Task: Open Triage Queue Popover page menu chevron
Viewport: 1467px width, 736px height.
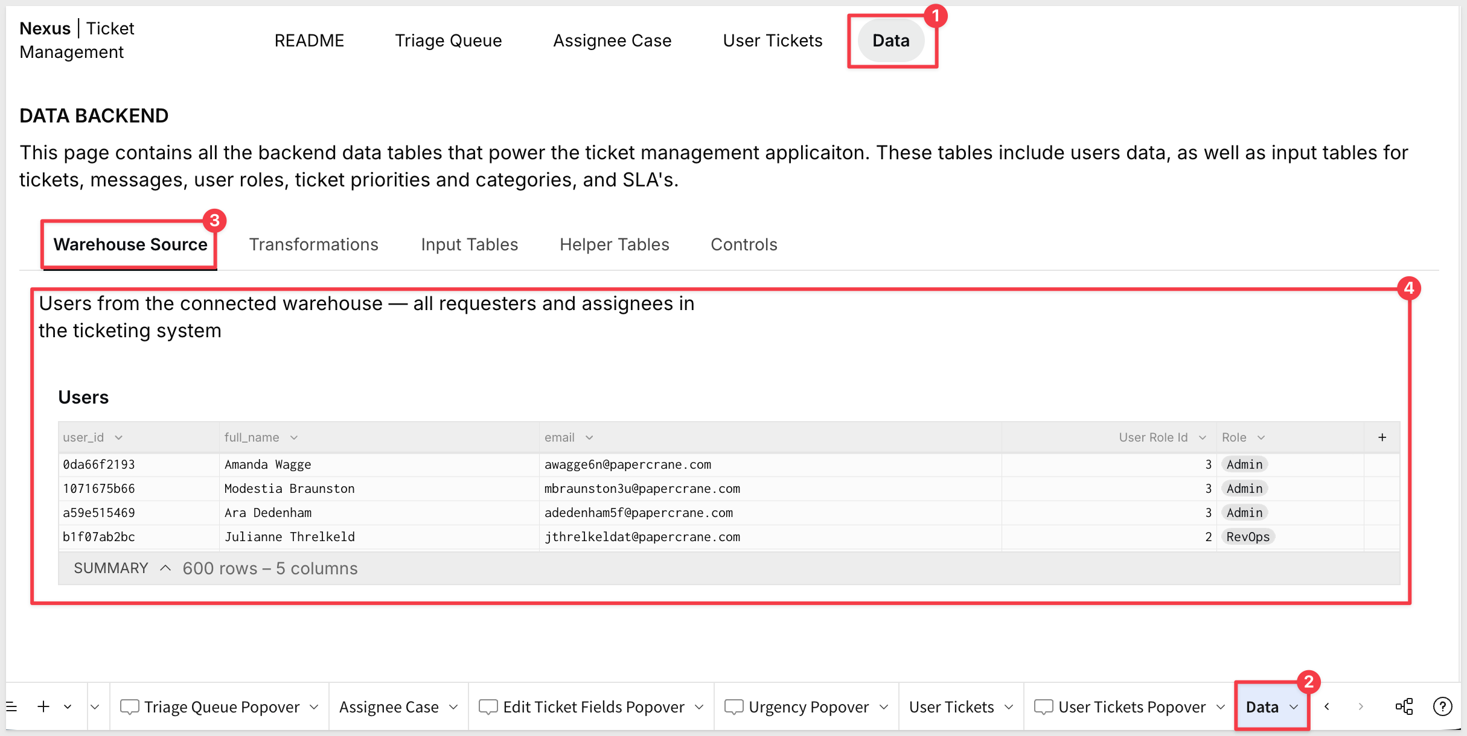Action: coord(314,706)
